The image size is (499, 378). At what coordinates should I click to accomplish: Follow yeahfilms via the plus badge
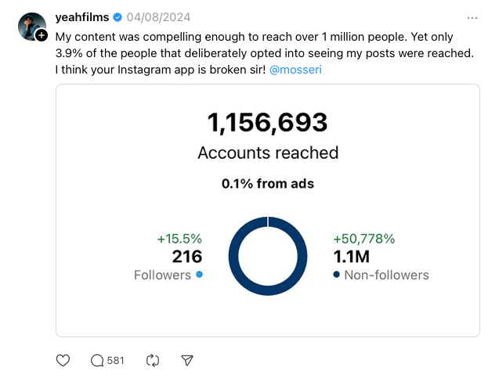[x=42, y=35]
